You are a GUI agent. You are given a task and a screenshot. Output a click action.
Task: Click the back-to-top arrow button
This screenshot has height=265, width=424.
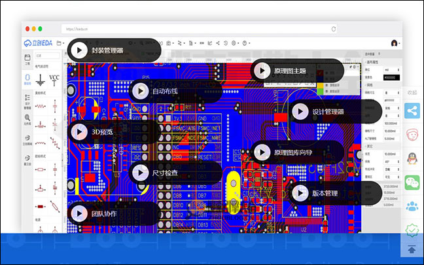point(412,249)
